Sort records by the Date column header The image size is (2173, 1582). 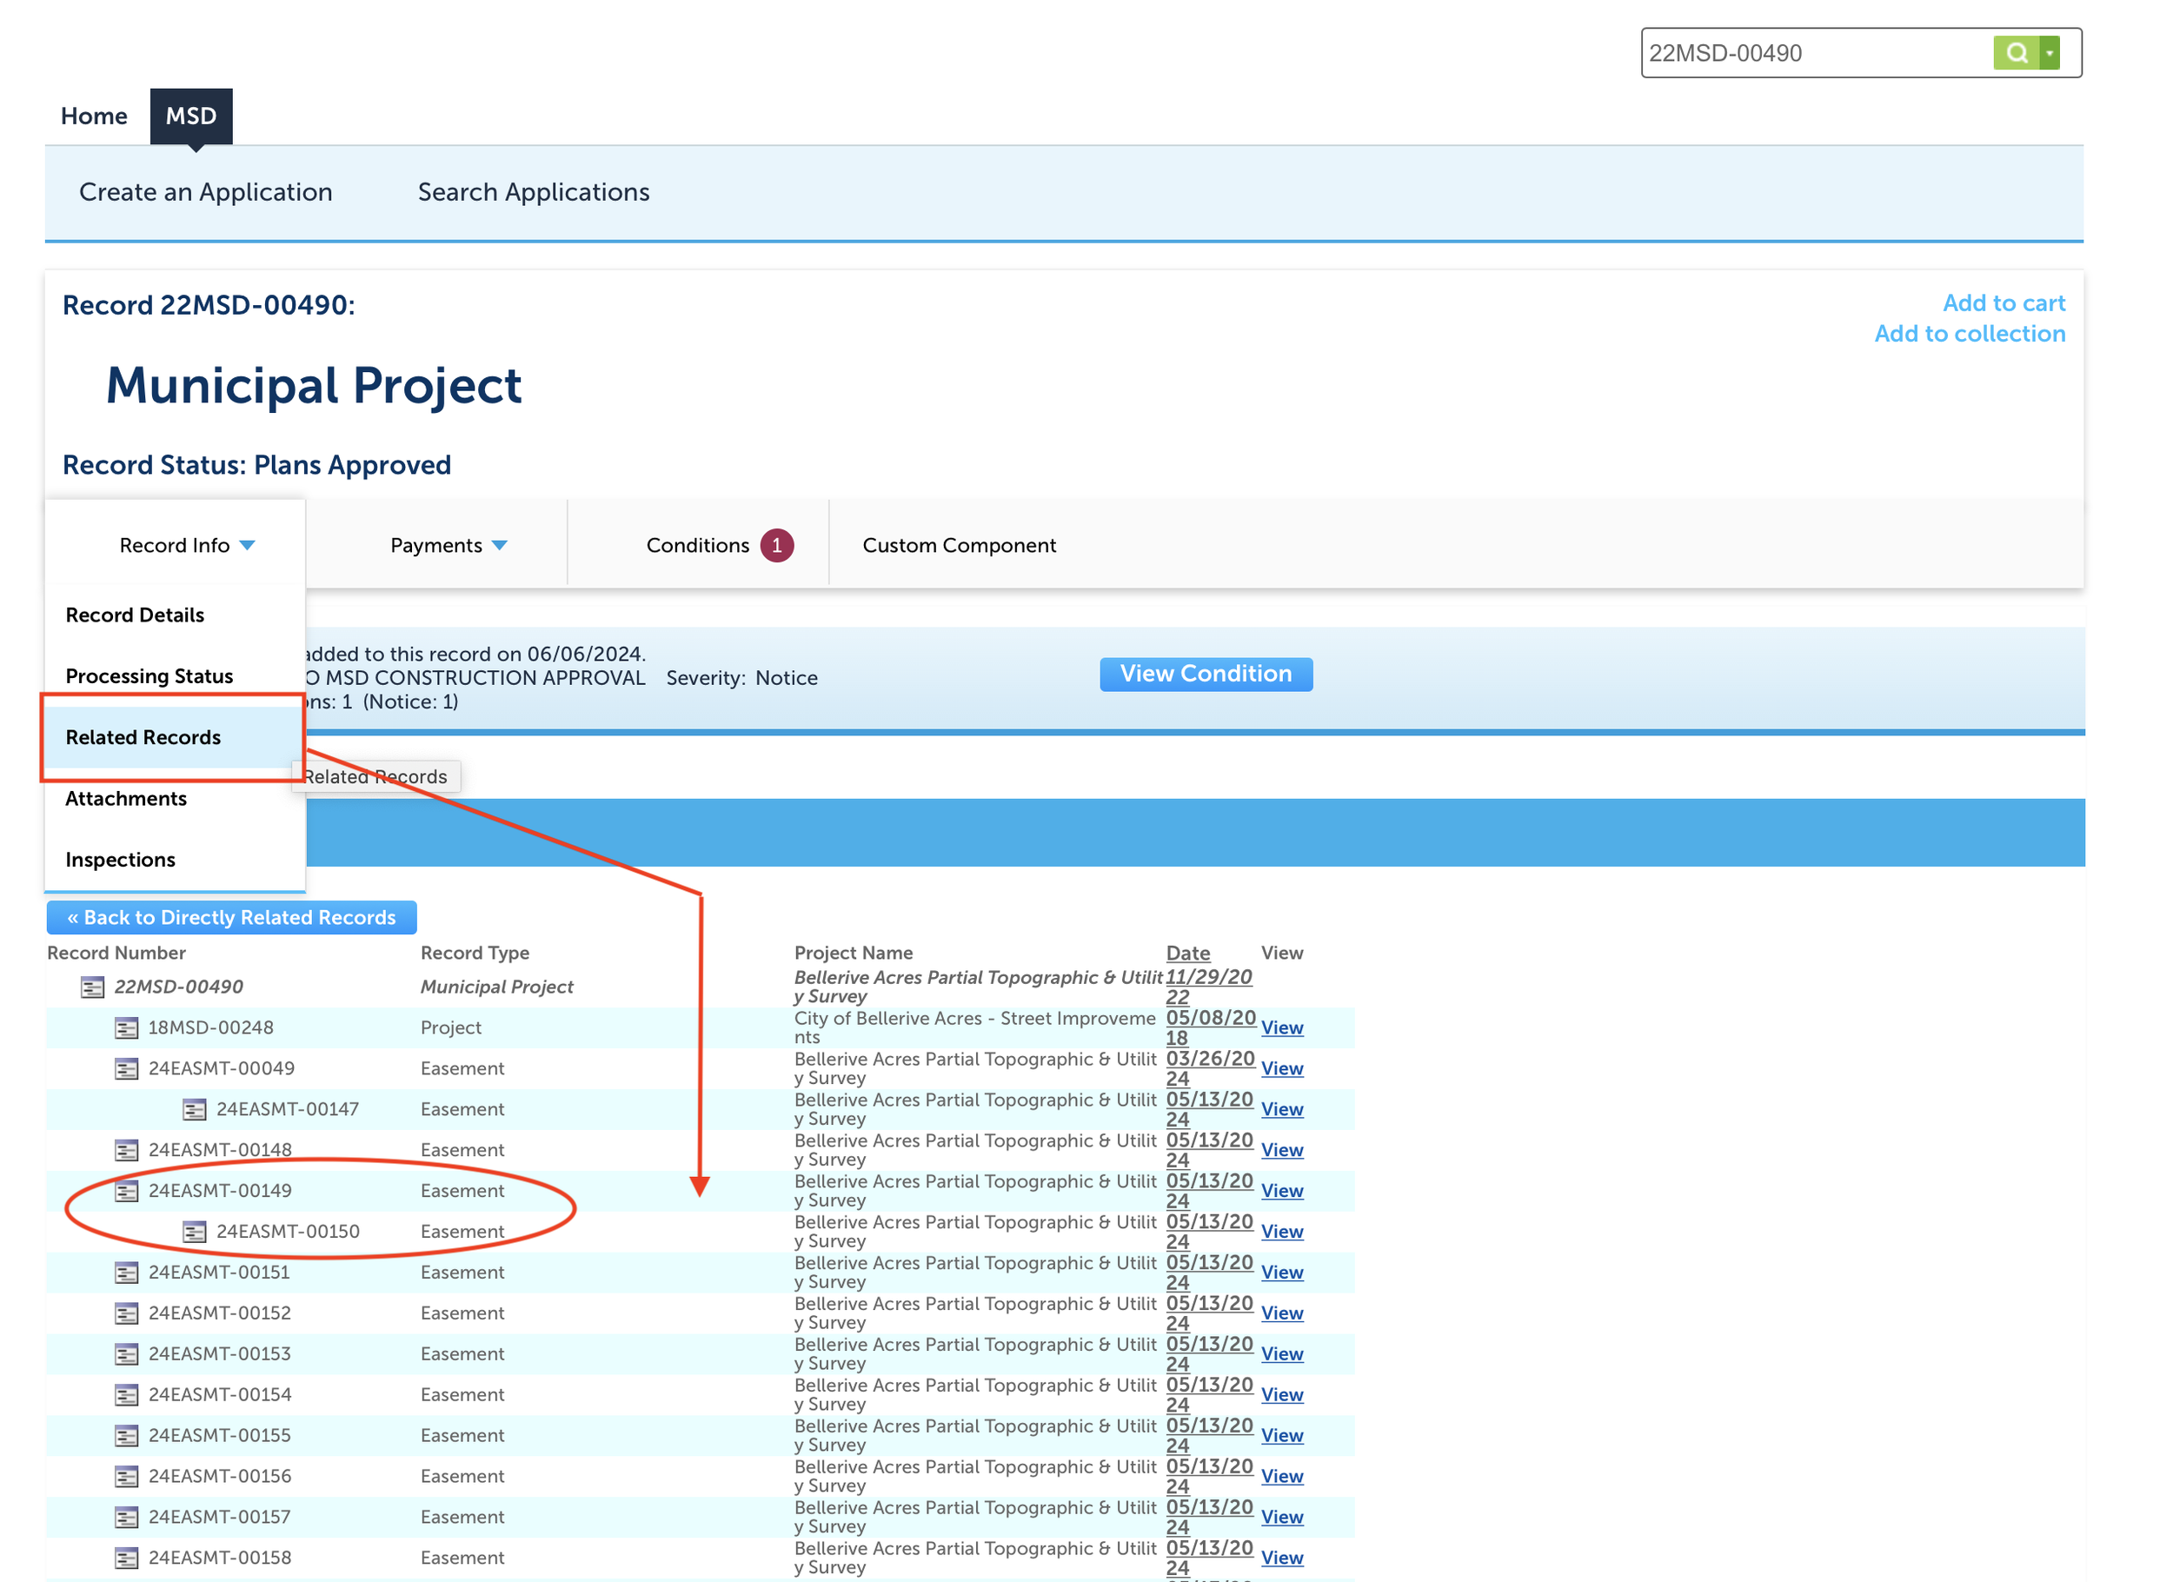[1187, 953]
